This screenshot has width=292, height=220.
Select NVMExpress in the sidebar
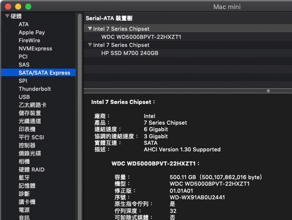tap(35, 48)
